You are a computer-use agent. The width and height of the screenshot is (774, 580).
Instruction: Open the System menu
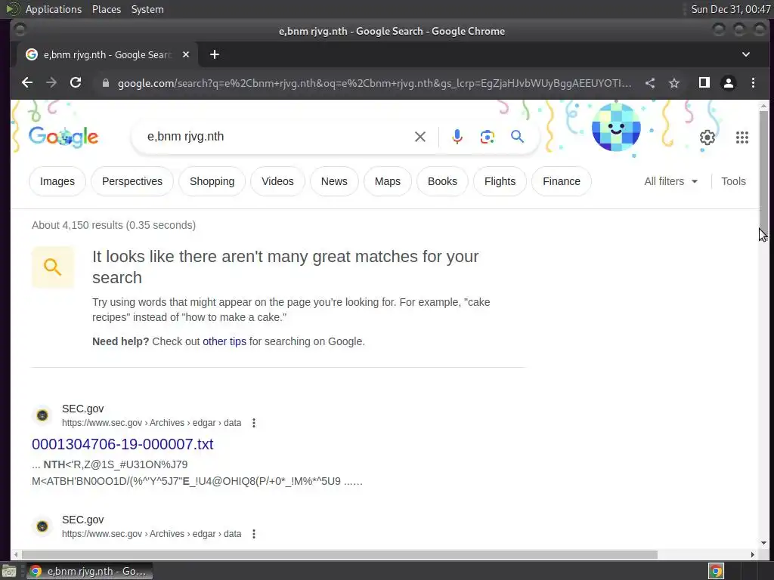tap(147, 9)
